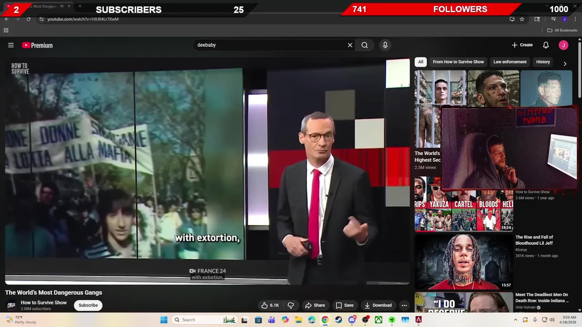The image size is (582, 327).
Task: Click the magnifying glass search button
Action: point(365,45)
